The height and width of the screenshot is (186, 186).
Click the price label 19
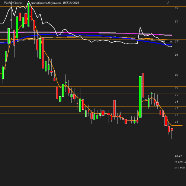176,95
